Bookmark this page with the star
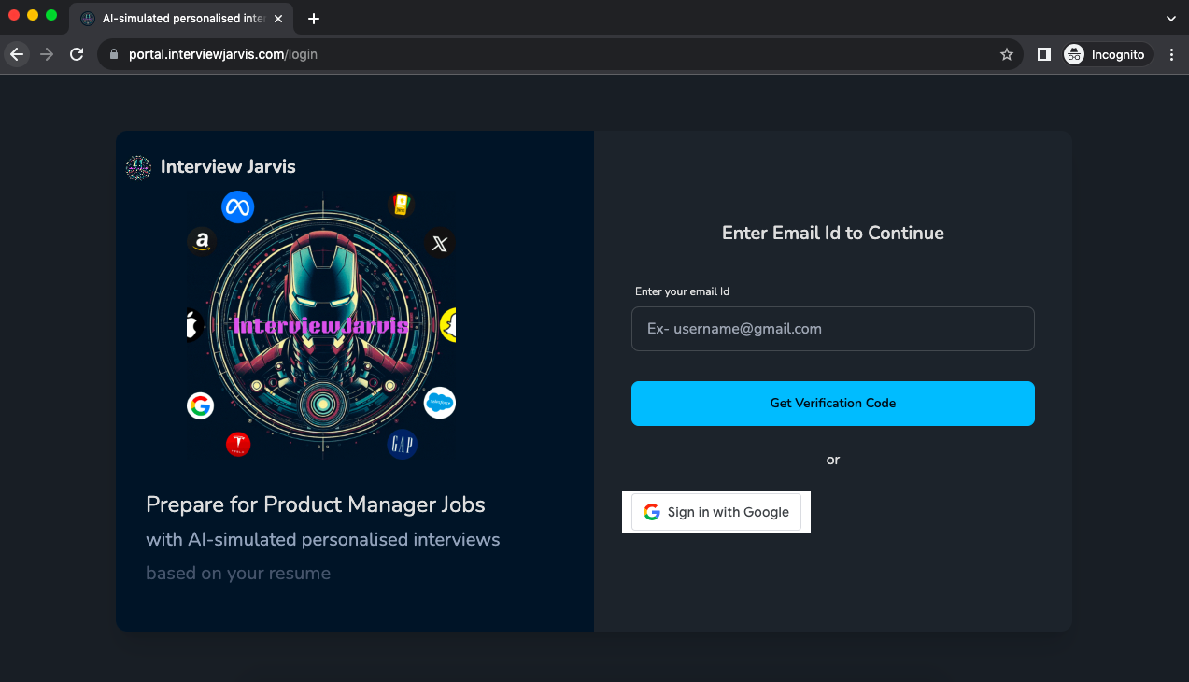Viewport: 1189px width, 682px height. pyautogui.click(x=1007, y=54)
